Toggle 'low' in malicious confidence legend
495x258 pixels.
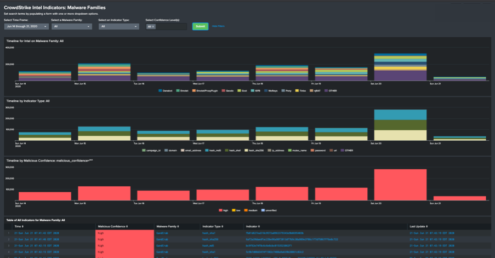(236, 210)
